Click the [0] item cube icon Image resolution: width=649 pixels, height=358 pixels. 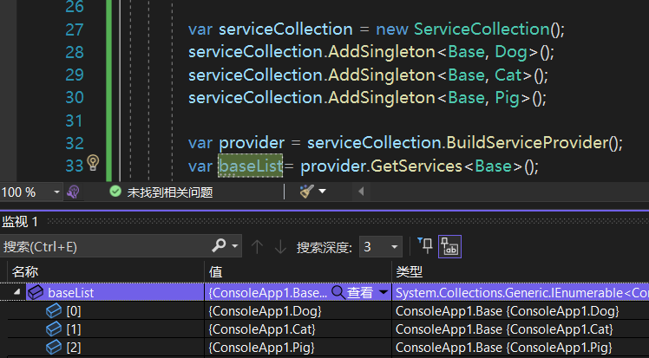[x=54, y=310]
